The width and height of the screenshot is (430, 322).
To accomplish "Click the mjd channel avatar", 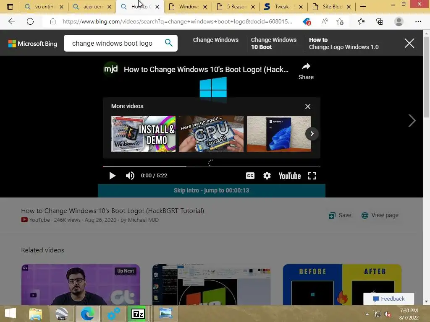I will tap(111, 69).
